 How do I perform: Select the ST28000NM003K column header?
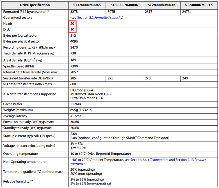[162, 5]
